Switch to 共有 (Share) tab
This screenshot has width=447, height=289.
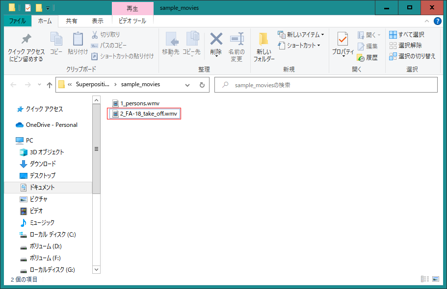click(x=72, y=21)
